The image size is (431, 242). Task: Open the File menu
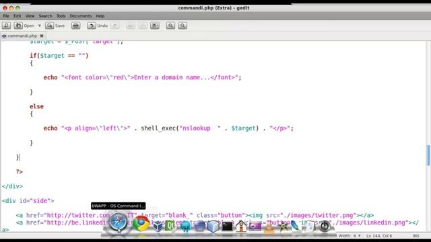6,16
